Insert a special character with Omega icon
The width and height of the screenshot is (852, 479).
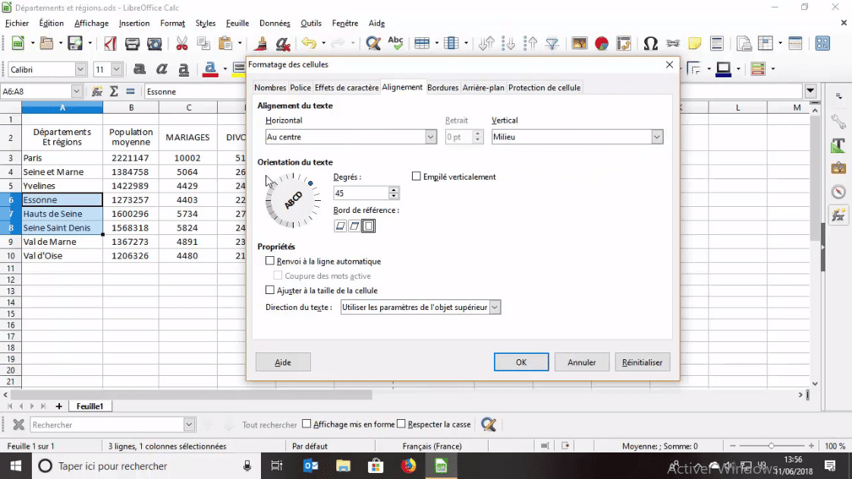point(651,43)
